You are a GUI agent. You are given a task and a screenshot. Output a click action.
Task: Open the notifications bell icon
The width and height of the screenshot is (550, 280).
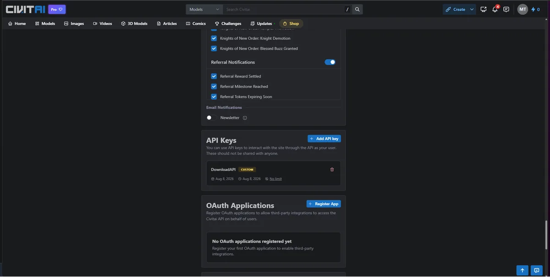495,9
